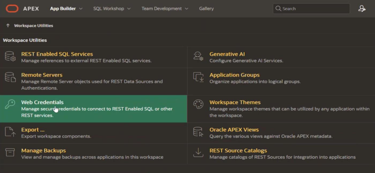This screenshot has height=173, width=375.
Task: Click the up arrow in the breadcrumb
Action: point(8,26)
